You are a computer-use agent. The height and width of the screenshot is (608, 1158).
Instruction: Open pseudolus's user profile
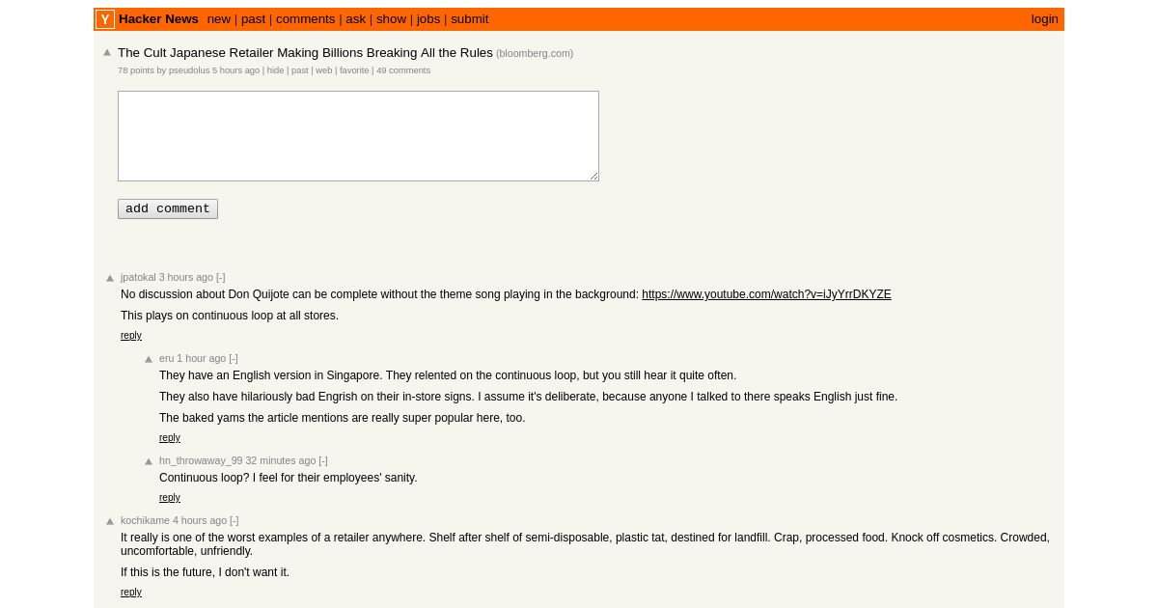tap(189, 70)
